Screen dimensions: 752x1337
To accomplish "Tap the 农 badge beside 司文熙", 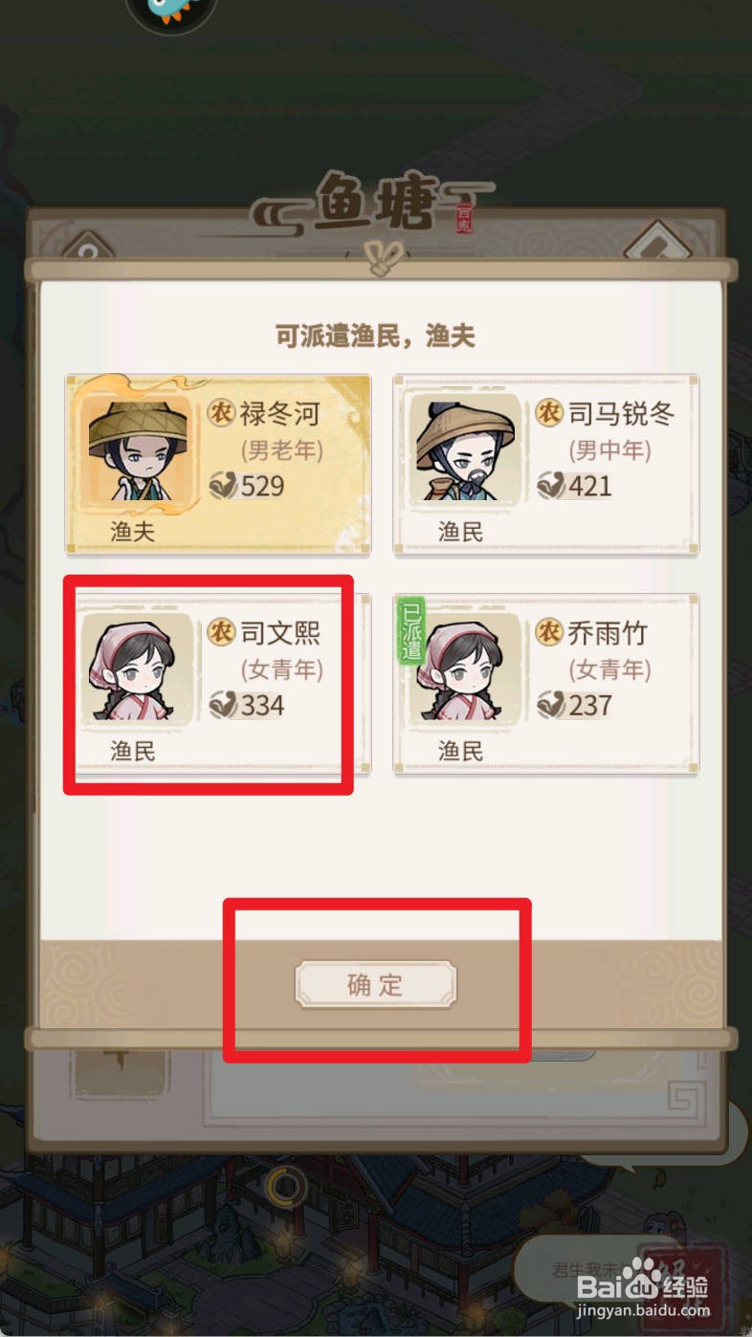I will [221, 632].
